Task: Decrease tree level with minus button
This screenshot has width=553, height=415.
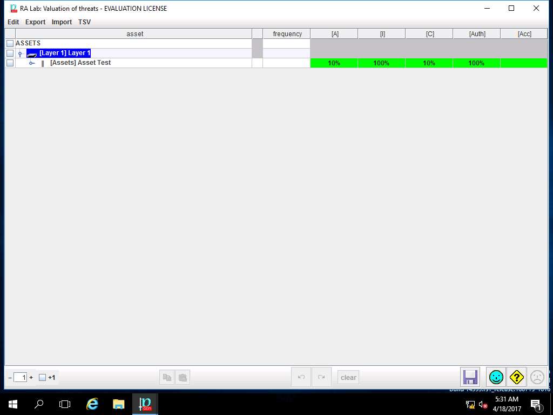Action: [10, 377]
